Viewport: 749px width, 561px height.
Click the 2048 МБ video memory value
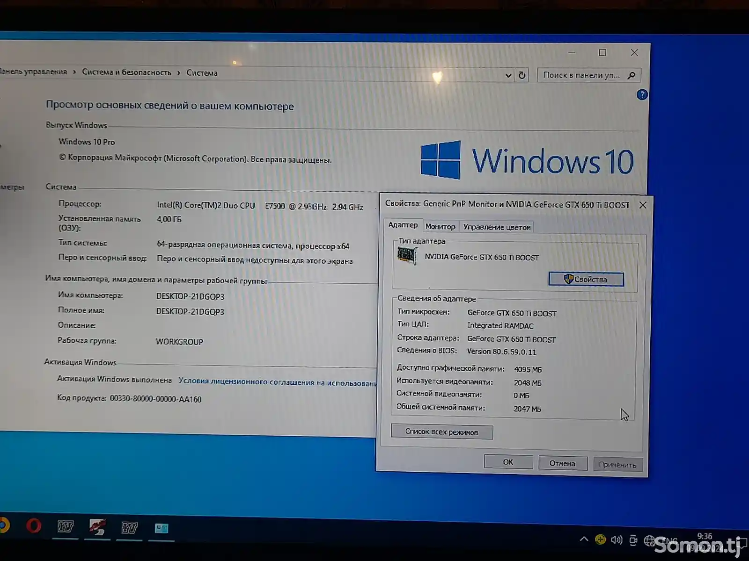point(528,383)
